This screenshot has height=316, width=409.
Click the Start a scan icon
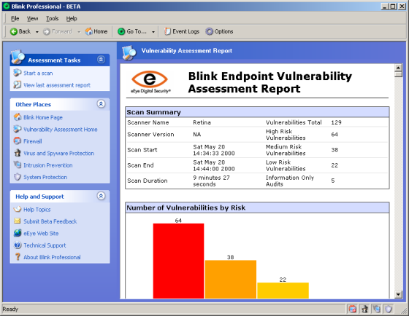click(18, 73)
